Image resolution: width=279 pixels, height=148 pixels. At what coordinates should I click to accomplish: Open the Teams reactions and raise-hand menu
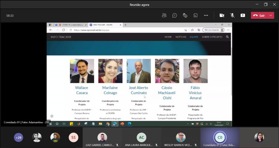tap(185, 15)
